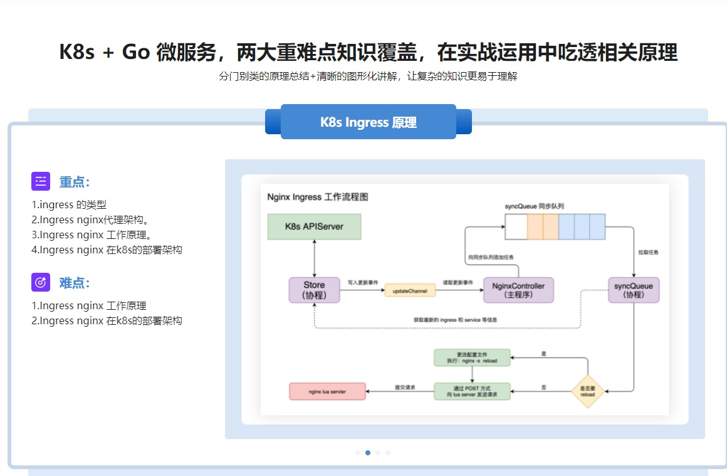Image resolution: width=727 pixels, height=476 pixels.
Task: Click the 重点: heading text
Action: tap(75, 182)
